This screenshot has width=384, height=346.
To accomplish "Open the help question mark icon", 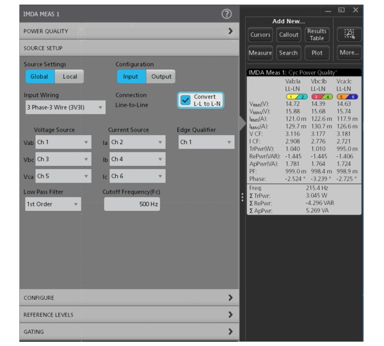I will [x=227, y=14].
